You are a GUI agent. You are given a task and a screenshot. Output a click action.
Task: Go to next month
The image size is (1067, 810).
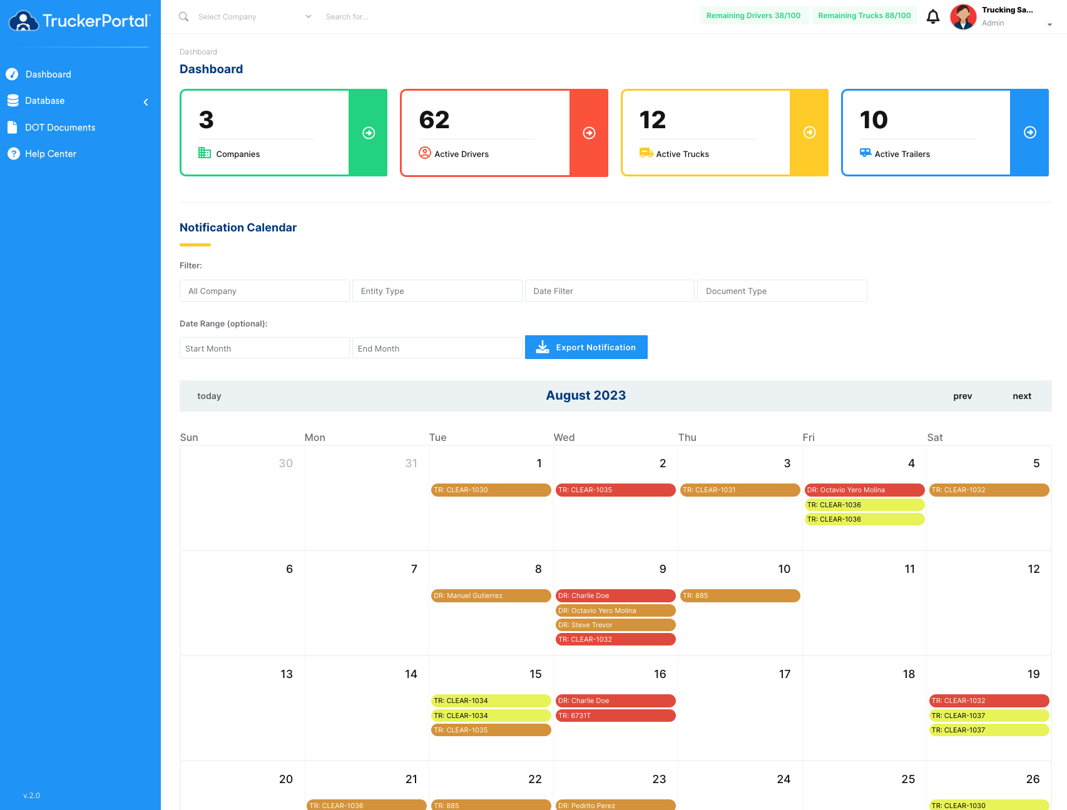click(x=1022, y=396)
